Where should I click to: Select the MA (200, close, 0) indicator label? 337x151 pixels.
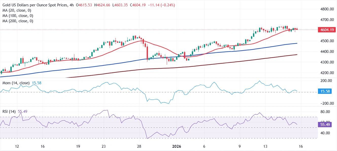pyautogui.click(x=18, y=21)
